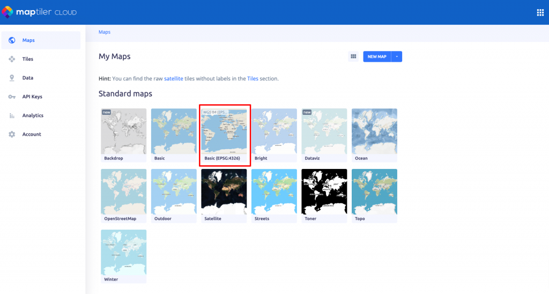Open the Outdoor map thumbnail
549x294 pixels.
174,192
